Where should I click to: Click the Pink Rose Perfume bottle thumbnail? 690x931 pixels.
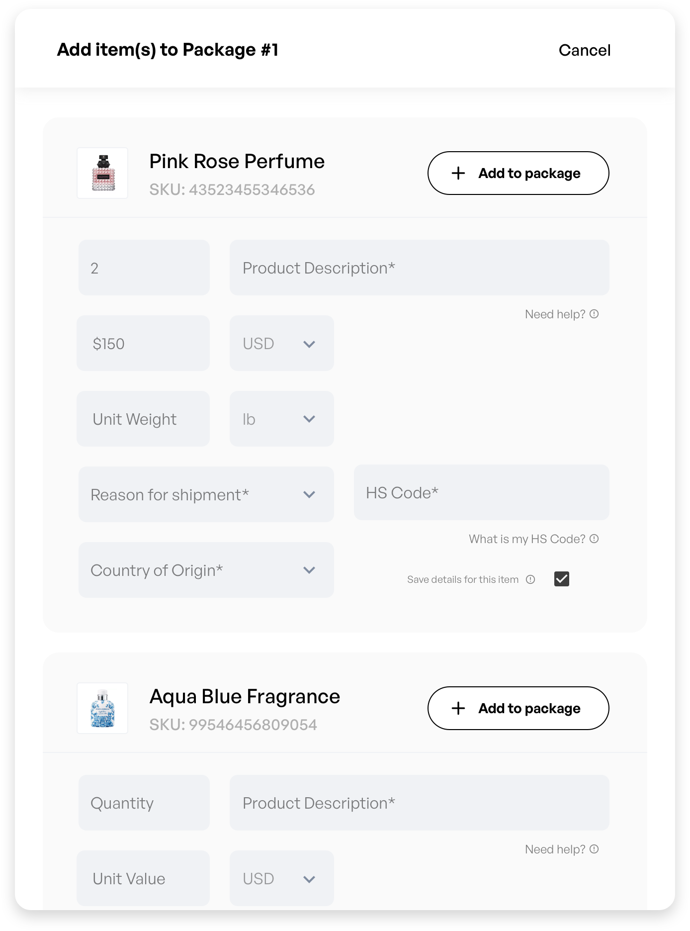[x=102, y=173]
